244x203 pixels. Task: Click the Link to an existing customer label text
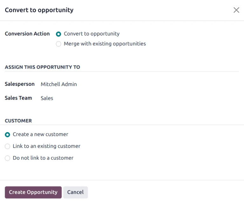click(46, 146)
